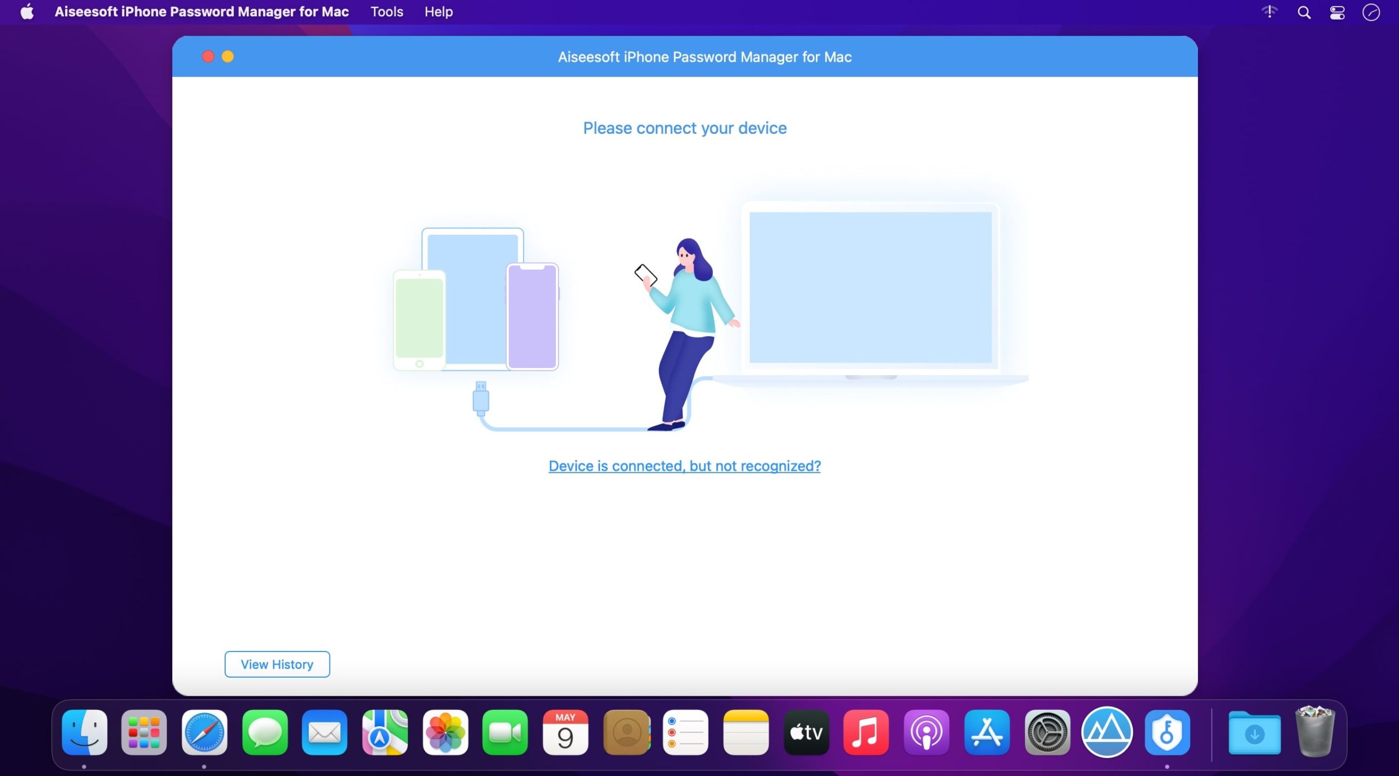The width and height of the screenshot is (1399, 776).
Task: Launch Podcasts app from the dock
Action: click(x=926, y=733)
